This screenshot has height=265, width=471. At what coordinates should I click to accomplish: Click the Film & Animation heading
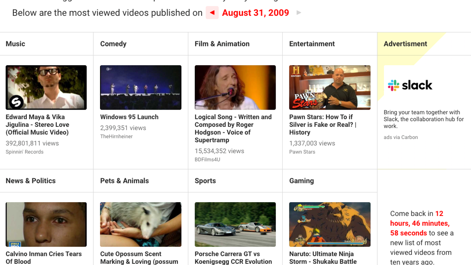pos(222,44)
